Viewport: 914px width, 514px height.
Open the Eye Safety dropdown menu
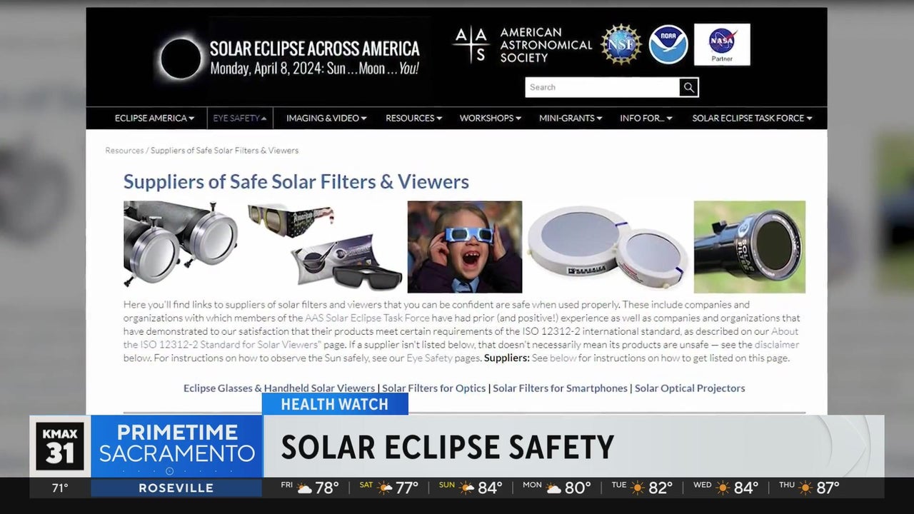pos(239,119)
